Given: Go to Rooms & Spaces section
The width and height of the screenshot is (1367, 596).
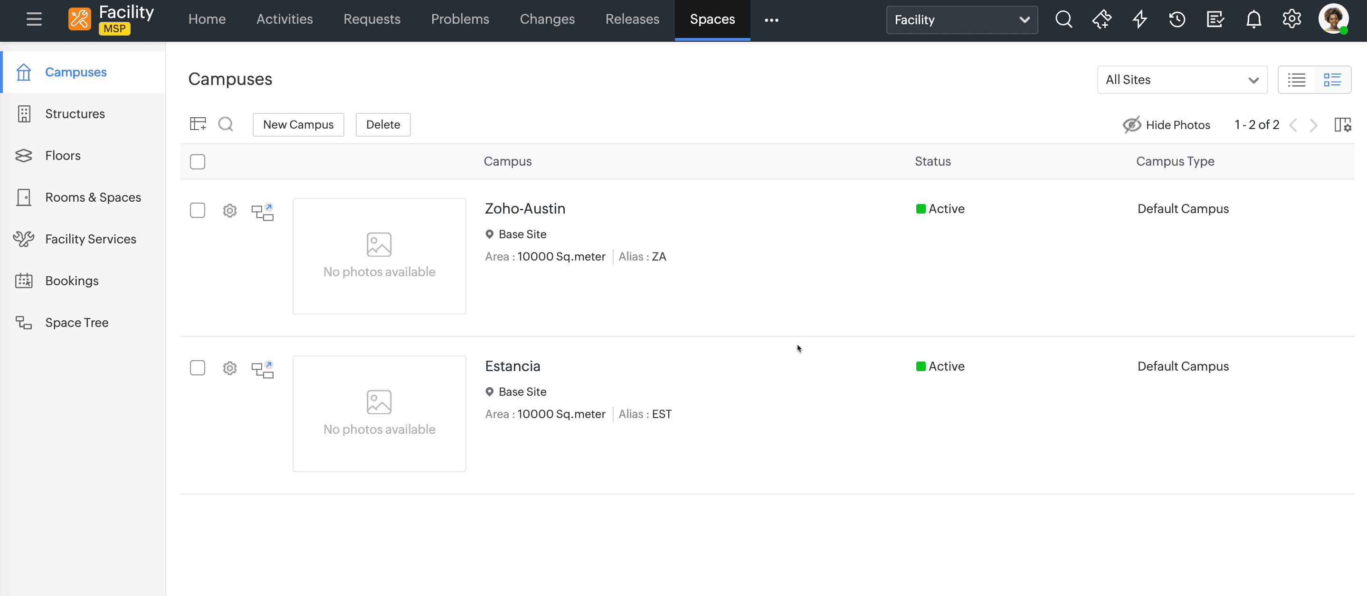Looking at the screenshot, I should tap(93, 197).
